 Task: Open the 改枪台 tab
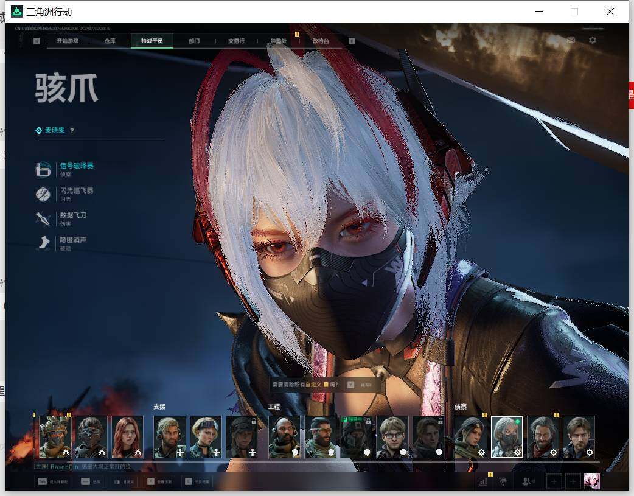321,41
